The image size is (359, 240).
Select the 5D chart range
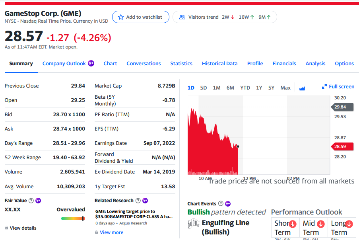click(x=204, y=88)
